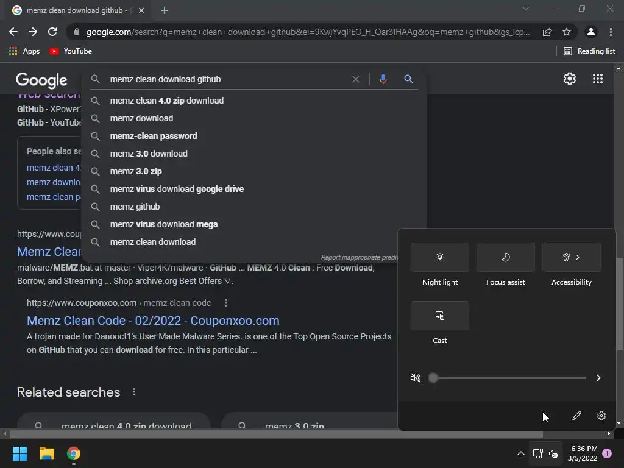Open a new browser tab
The image size is (624, 468).
pyautogui.click(x=165, y=10)
